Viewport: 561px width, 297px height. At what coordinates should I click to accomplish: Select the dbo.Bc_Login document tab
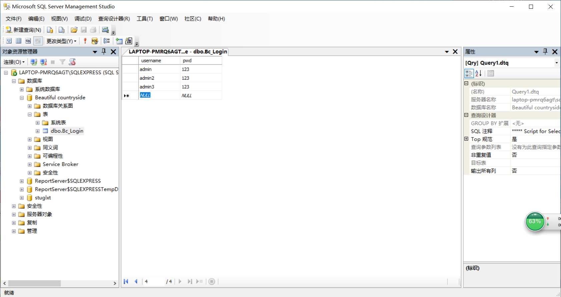pyautogui.click(x=178, y=51)
